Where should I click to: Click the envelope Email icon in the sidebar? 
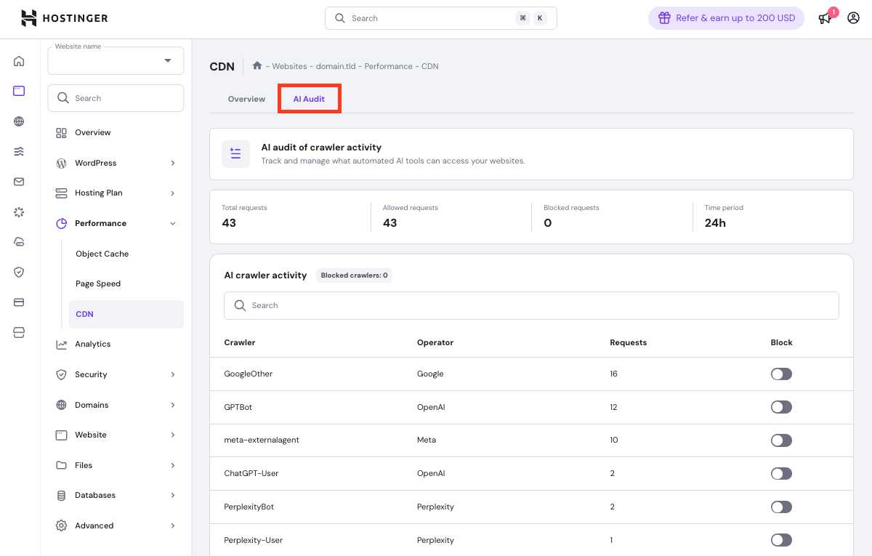(19, 182)
